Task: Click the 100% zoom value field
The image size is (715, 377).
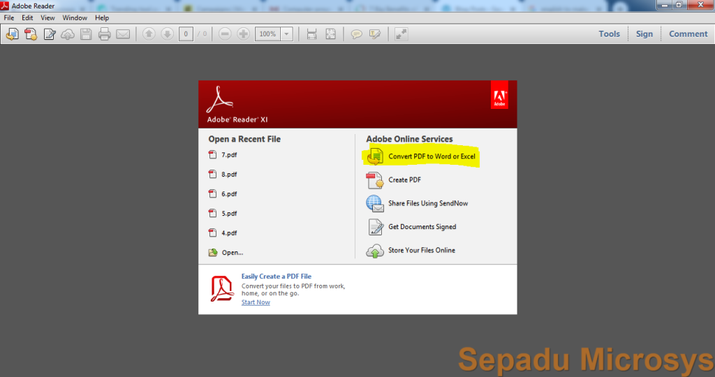Action: point(267,34)
